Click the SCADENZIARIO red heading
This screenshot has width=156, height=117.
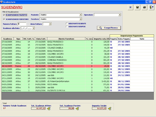12,7
